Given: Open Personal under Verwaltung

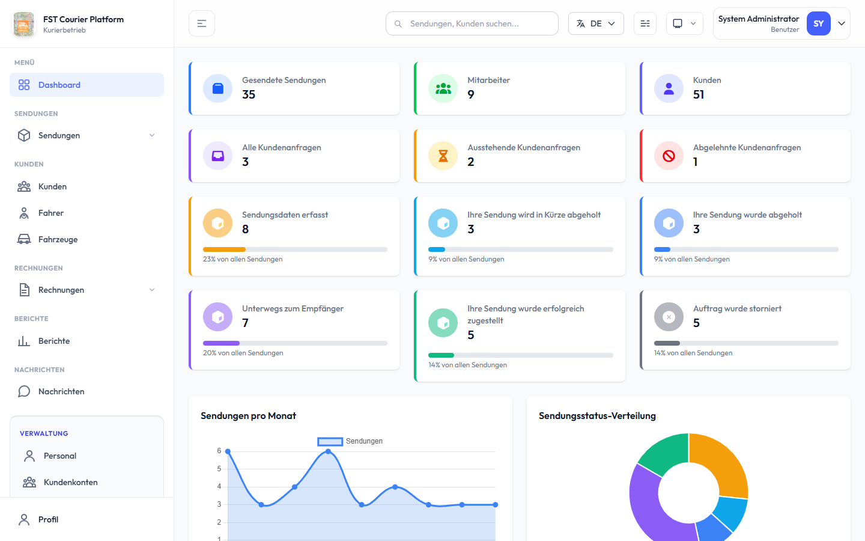Looking at the screenshot, I should tap(86, 456).
